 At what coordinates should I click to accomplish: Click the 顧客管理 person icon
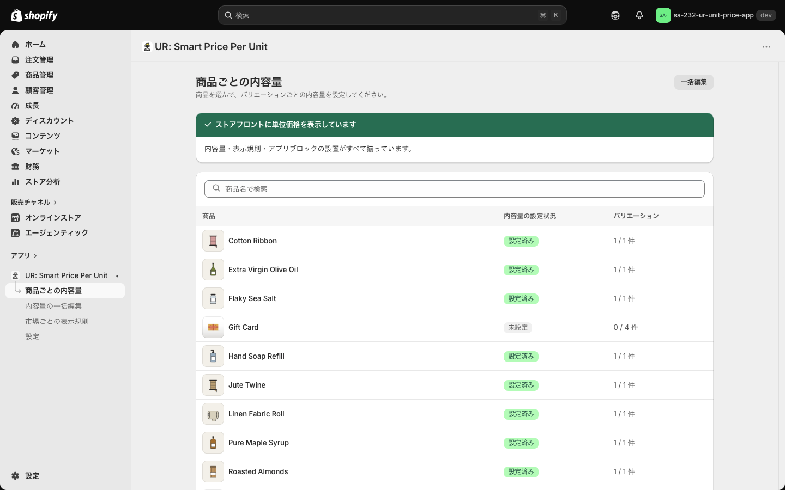click(x=15, y=90)
